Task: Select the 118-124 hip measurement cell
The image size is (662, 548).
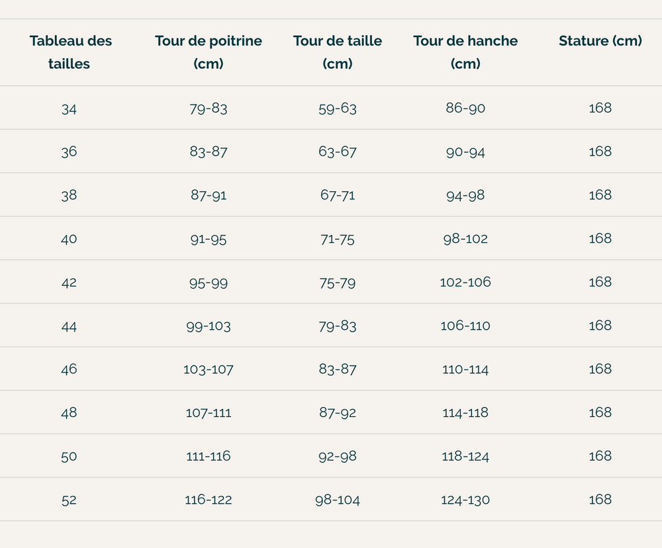Action: point(465,457)
